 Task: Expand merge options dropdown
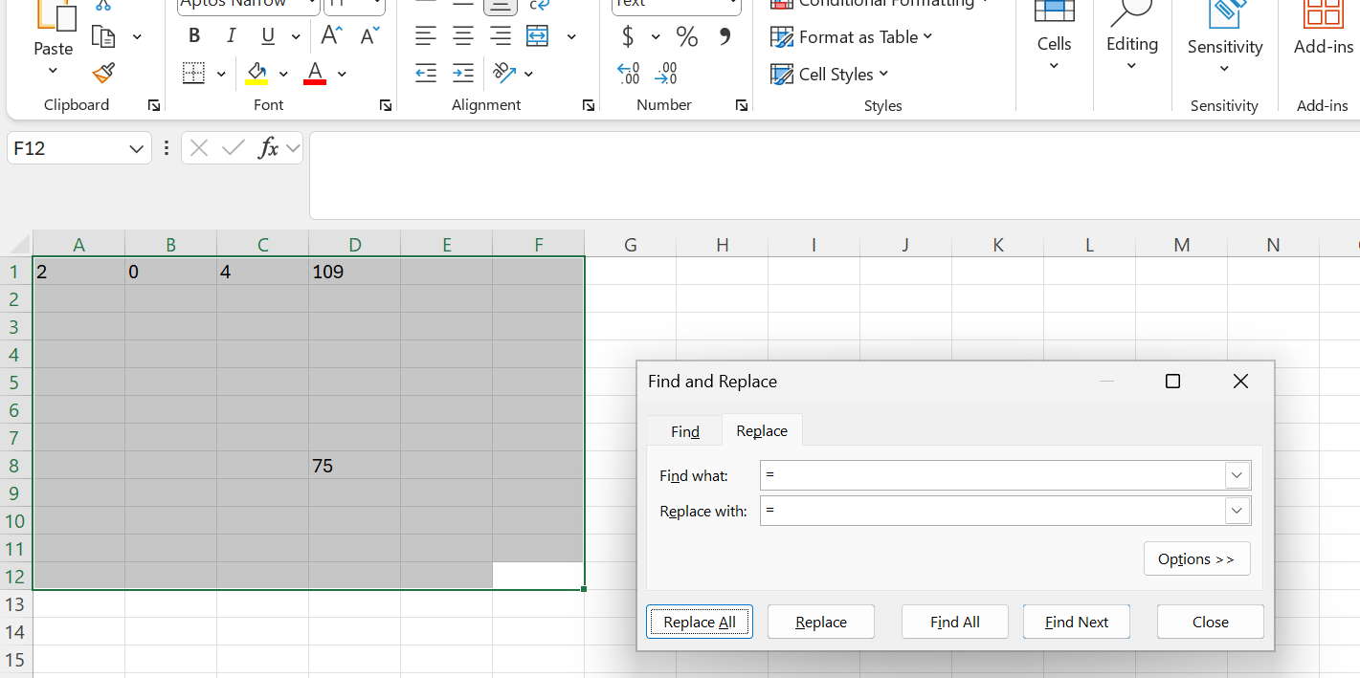[x=571, y=36]
